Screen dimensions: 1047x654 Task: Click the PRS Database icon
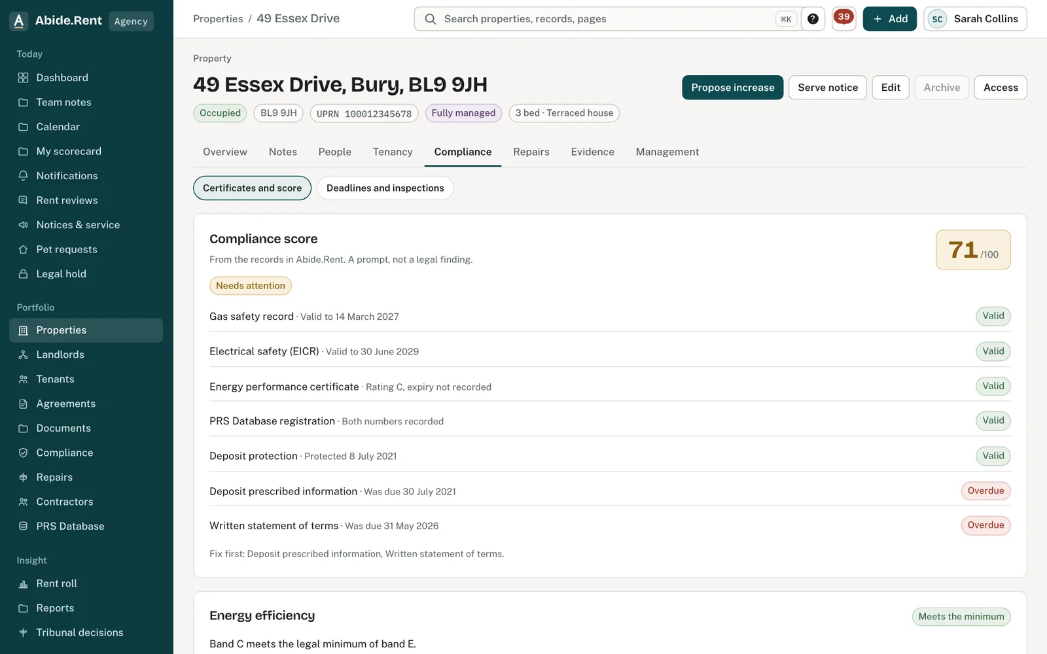pos(23,526)
